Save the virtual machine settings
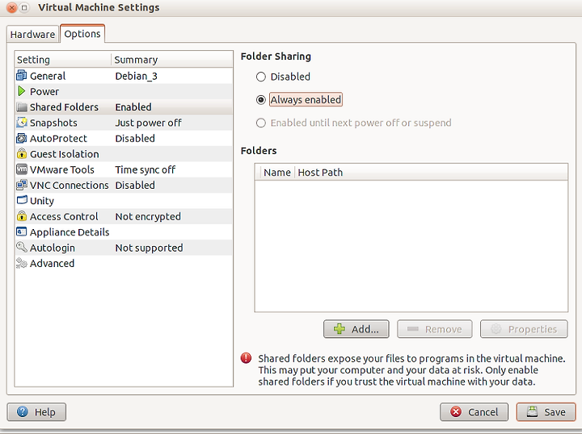 click(546, 411)
